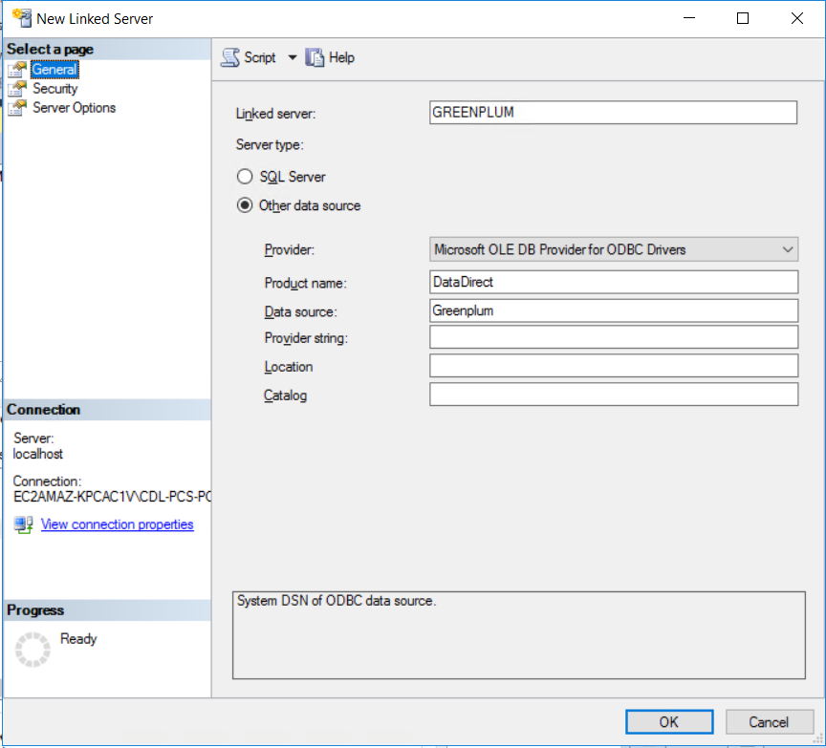This screenshot has height=748, width=826.
Task: Click the Data source field containing Greenplum
Action: [x=614, y=310]
